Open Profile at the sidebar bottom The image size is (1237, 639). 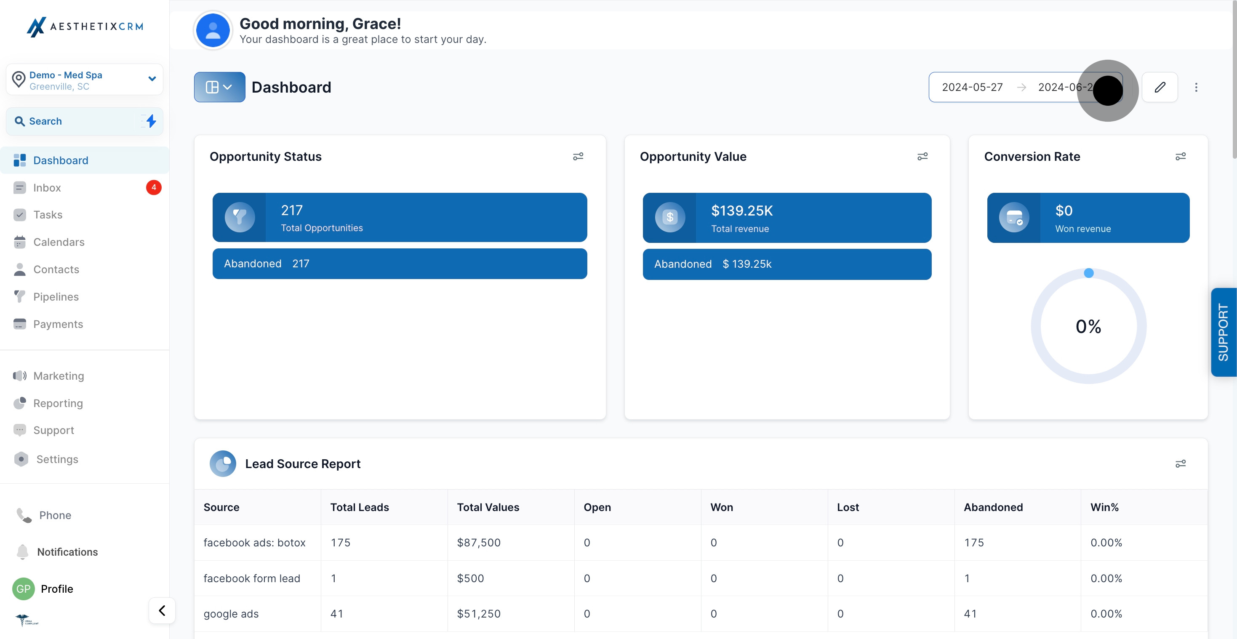click(x=57, y=588)
